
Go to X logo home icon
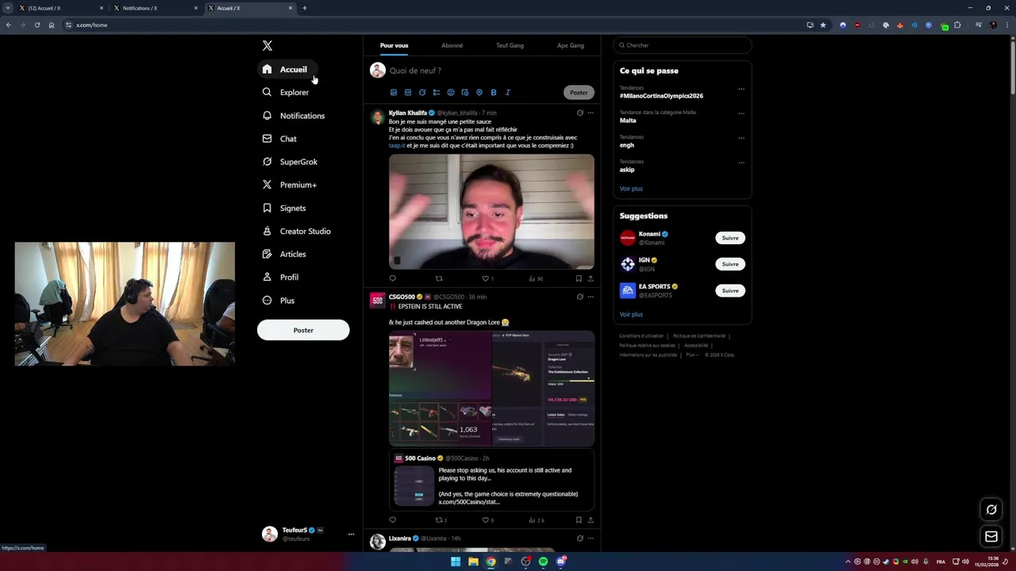pyautogui.click(x=267, y=46)
